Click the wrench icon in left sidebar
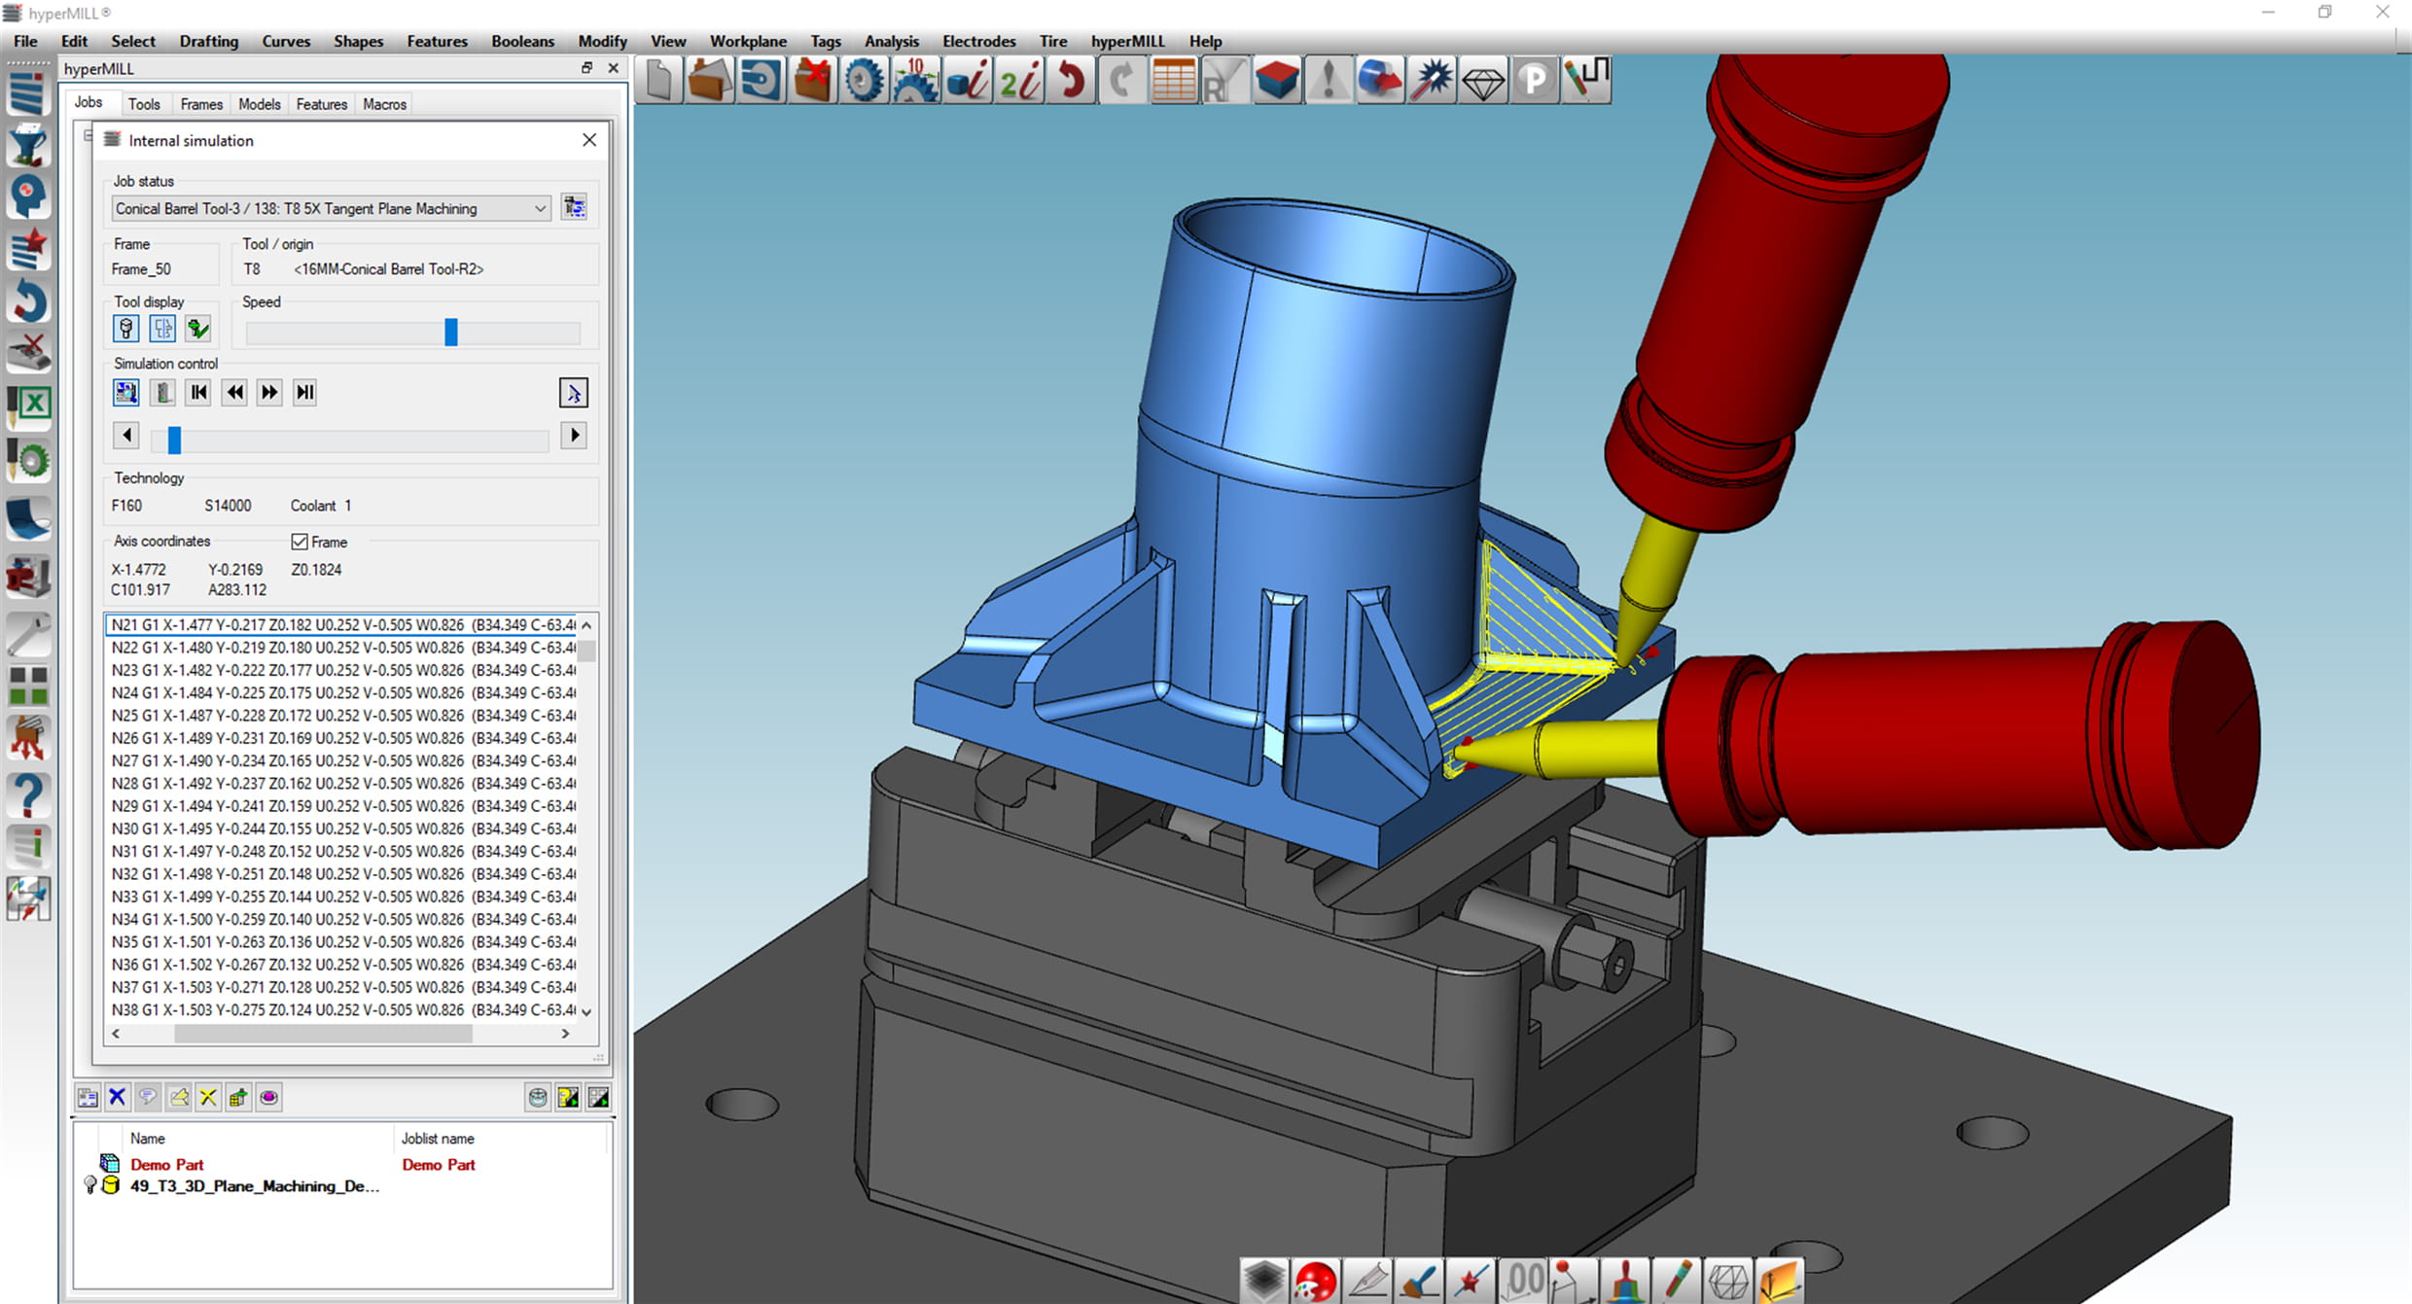The width and height of the screenshot is (2412, 1304). pos(28,634)
